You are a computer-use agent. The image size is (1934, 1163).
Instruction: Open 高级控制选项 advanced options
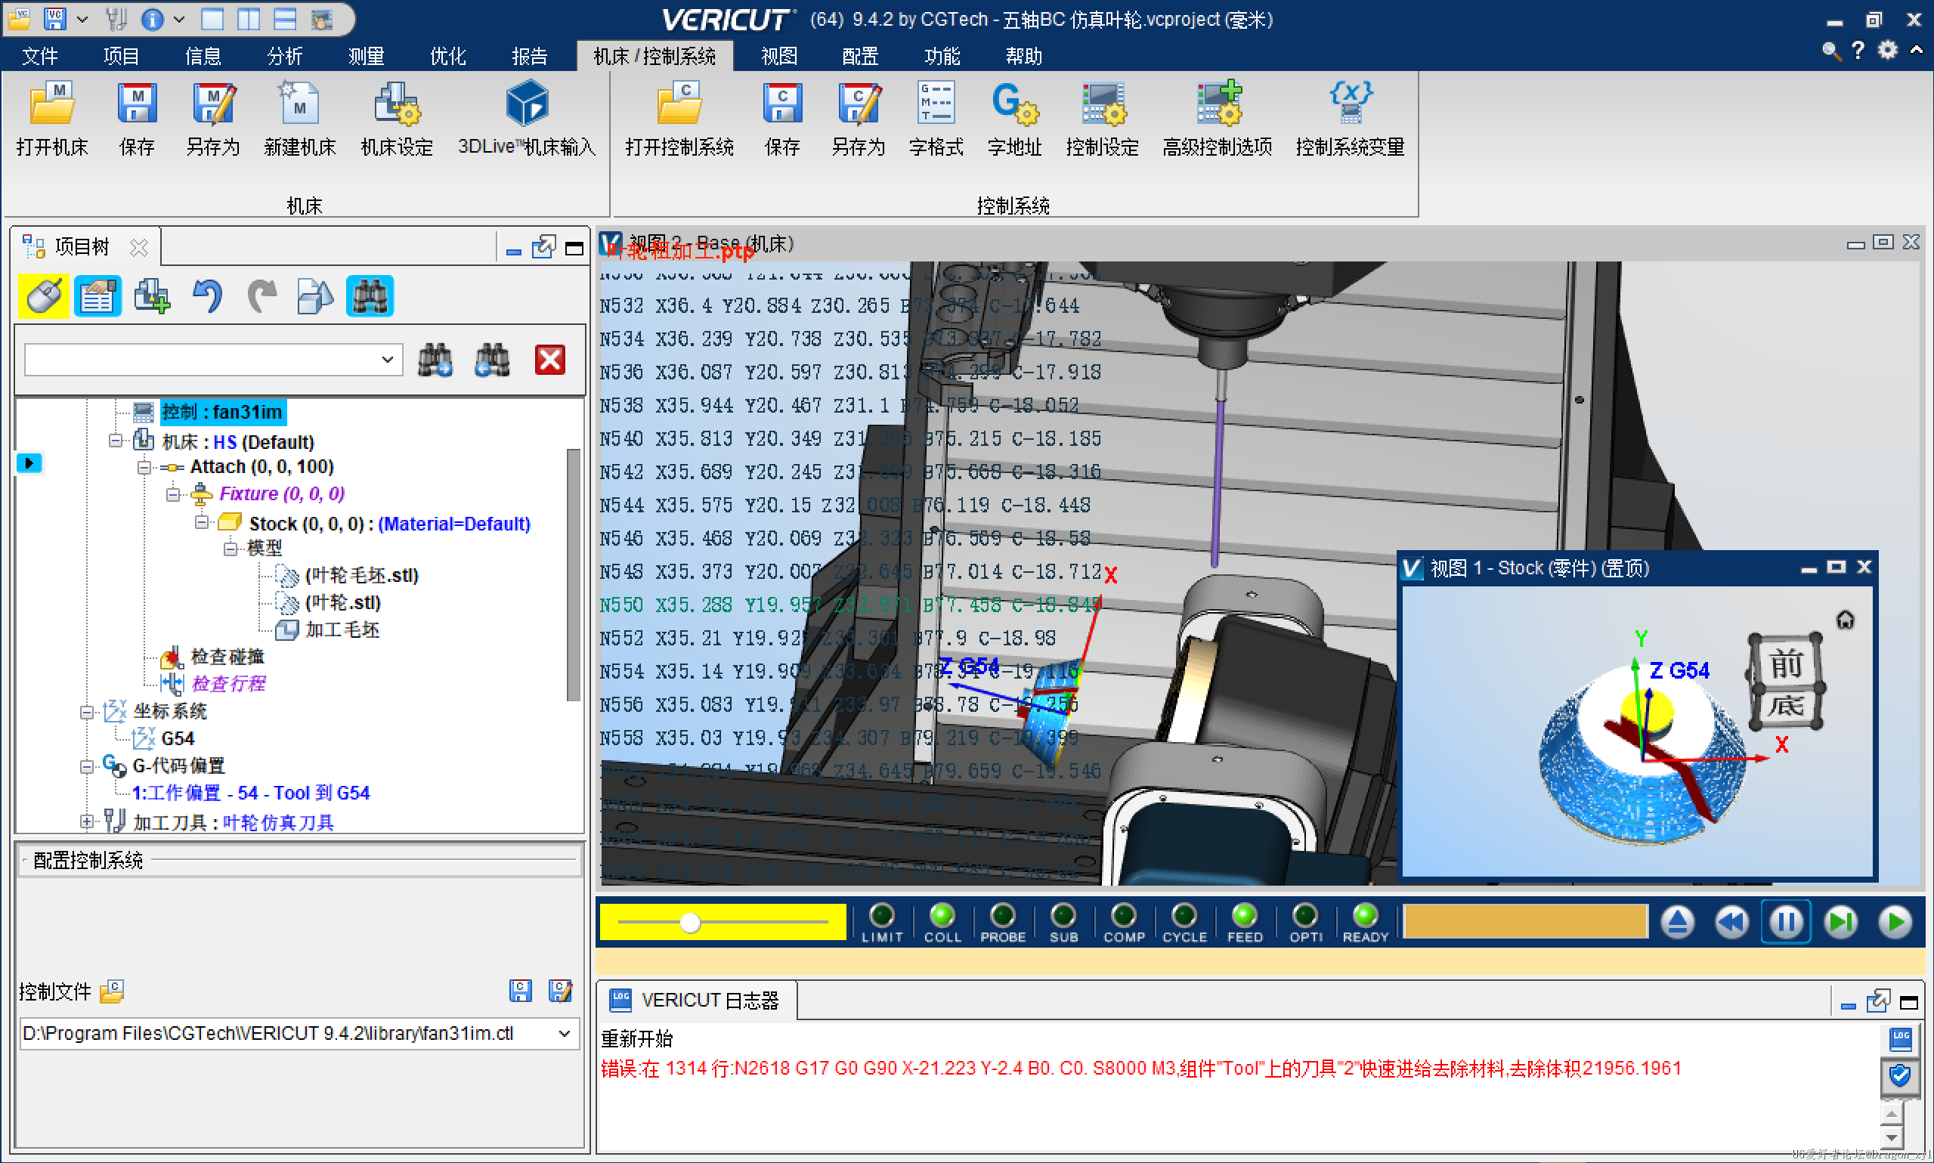pos(1217,118)
